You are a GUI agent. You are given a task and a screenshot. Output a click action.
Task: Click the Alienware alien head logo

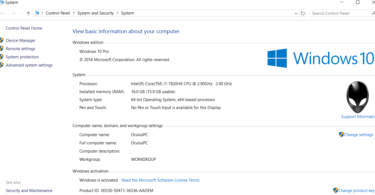click(358, 97)
